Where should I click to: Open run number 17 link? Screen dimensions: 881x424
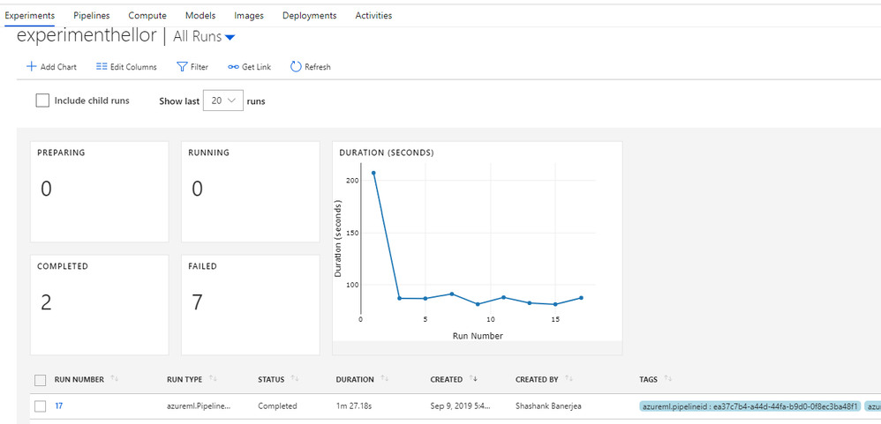(58, 406)
